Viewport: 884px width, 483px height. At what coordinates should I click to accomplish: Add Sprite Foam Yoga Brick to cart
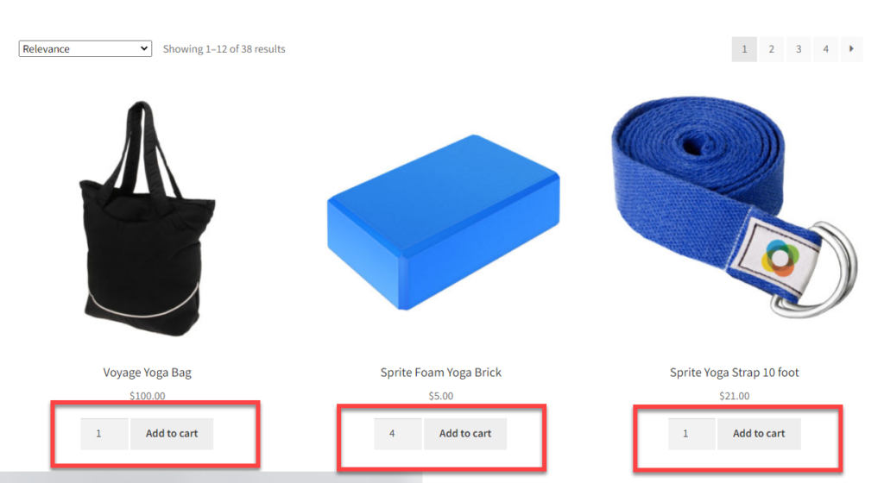[x=465, y=434]
